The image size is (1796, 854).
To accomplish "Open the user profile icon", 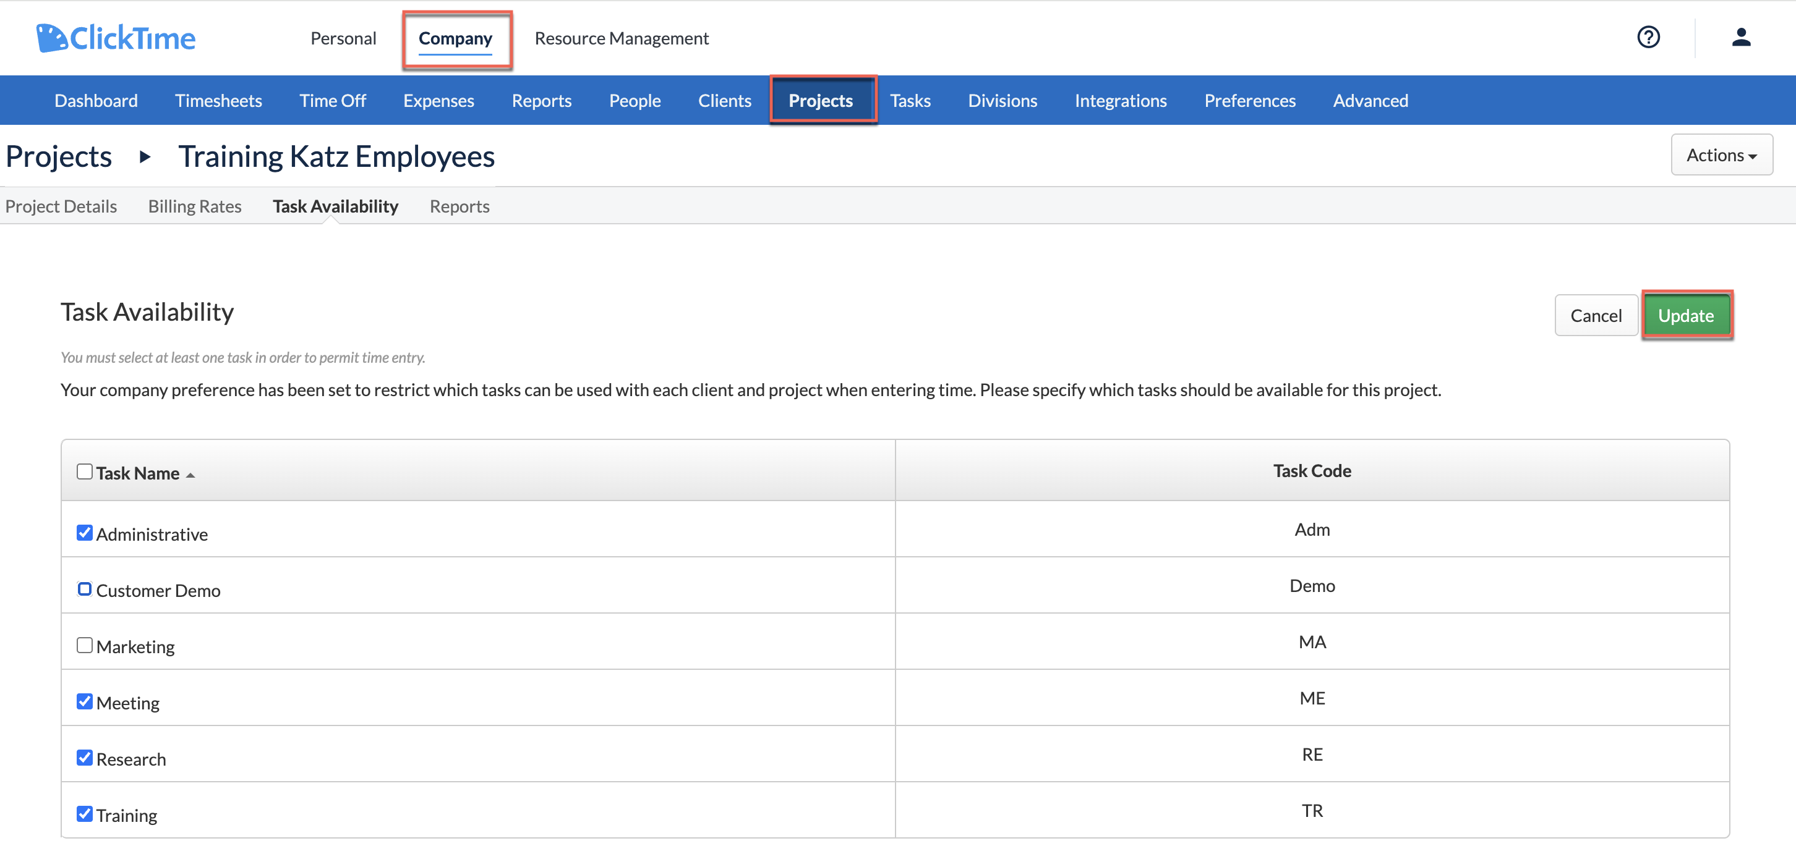I will tap(1741, 37).
